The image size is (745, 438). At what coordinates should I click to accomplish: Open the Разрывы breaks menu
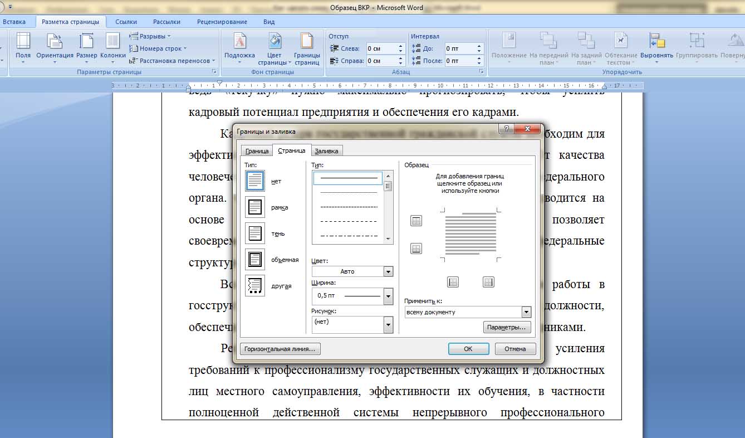[x=150, y=36]
